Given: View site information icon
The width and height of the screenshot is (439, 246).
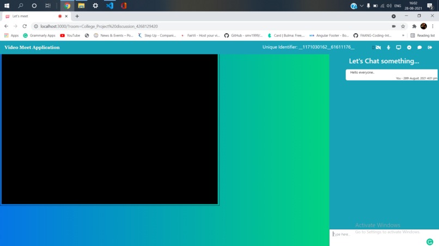Looking at the screenshot, I should point(36,26).
